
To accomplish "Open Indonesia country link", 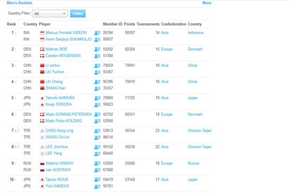I will click(x=196, y=33).
